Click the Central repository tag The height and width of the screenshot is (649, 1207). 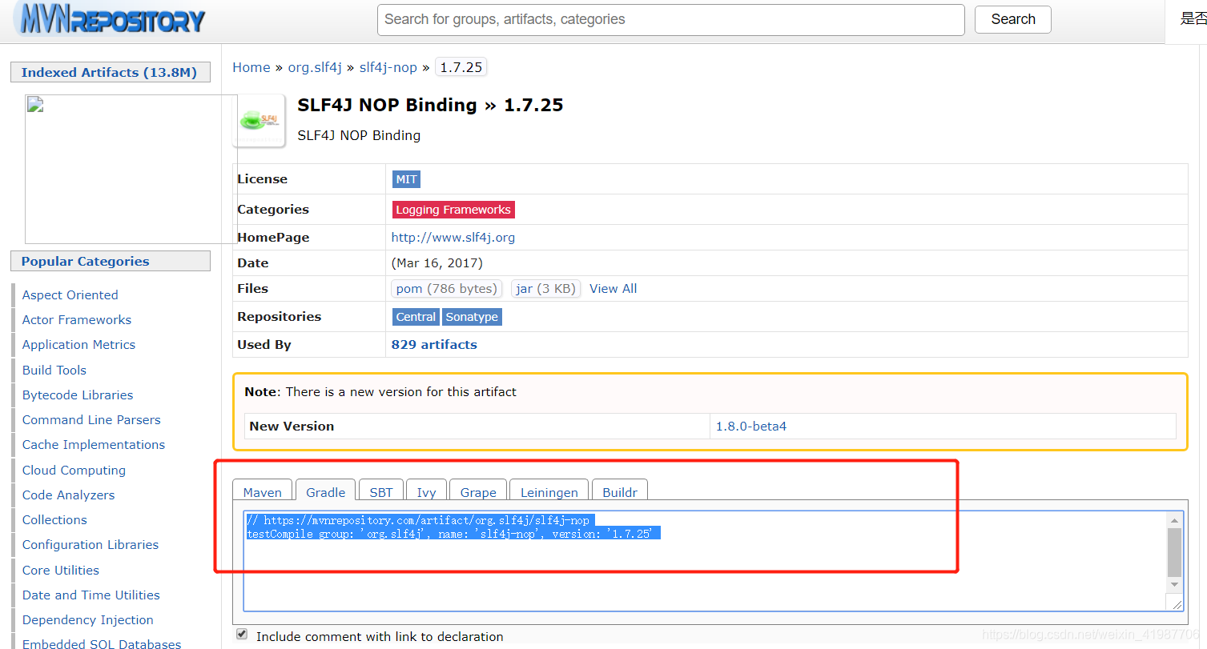coord(416,317)
